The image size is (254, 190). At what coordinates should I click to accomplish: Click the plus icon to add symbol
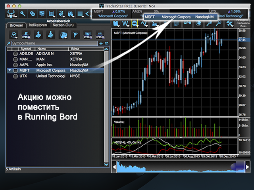pyautogui.click(x=101, y=43)
